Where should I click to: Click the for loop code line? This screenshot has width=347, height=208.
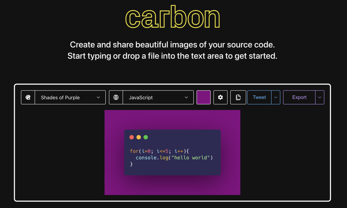(159, 151)
